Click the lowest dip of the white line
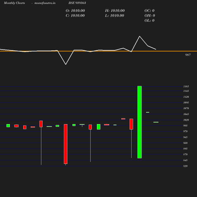This screenshot has height=197, width=197. [66, 64]
